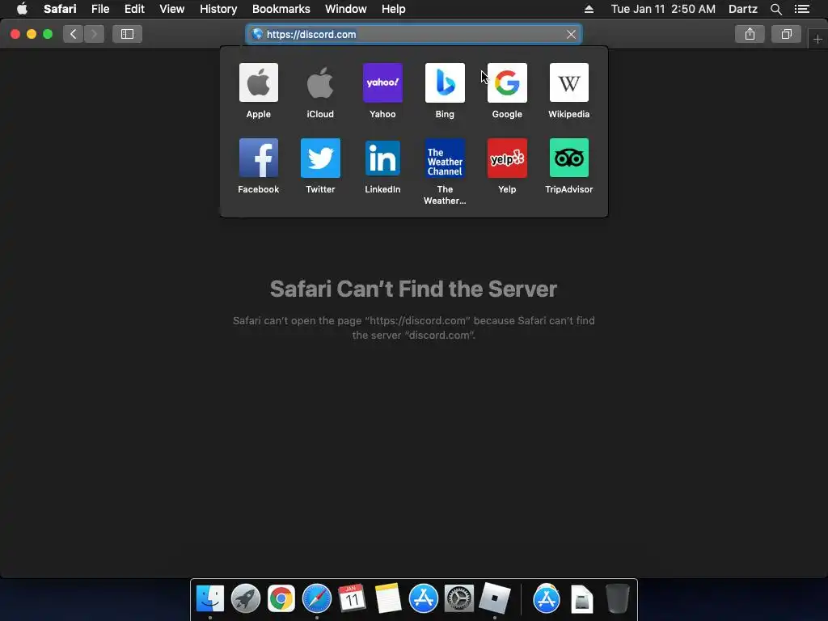Open the Bing favorite tile

coord(445,83)
